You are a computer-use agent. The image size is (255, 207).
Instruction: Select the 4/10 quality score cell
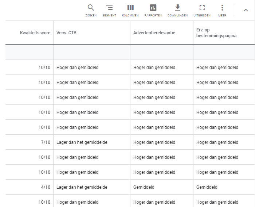tap(46, 187)
